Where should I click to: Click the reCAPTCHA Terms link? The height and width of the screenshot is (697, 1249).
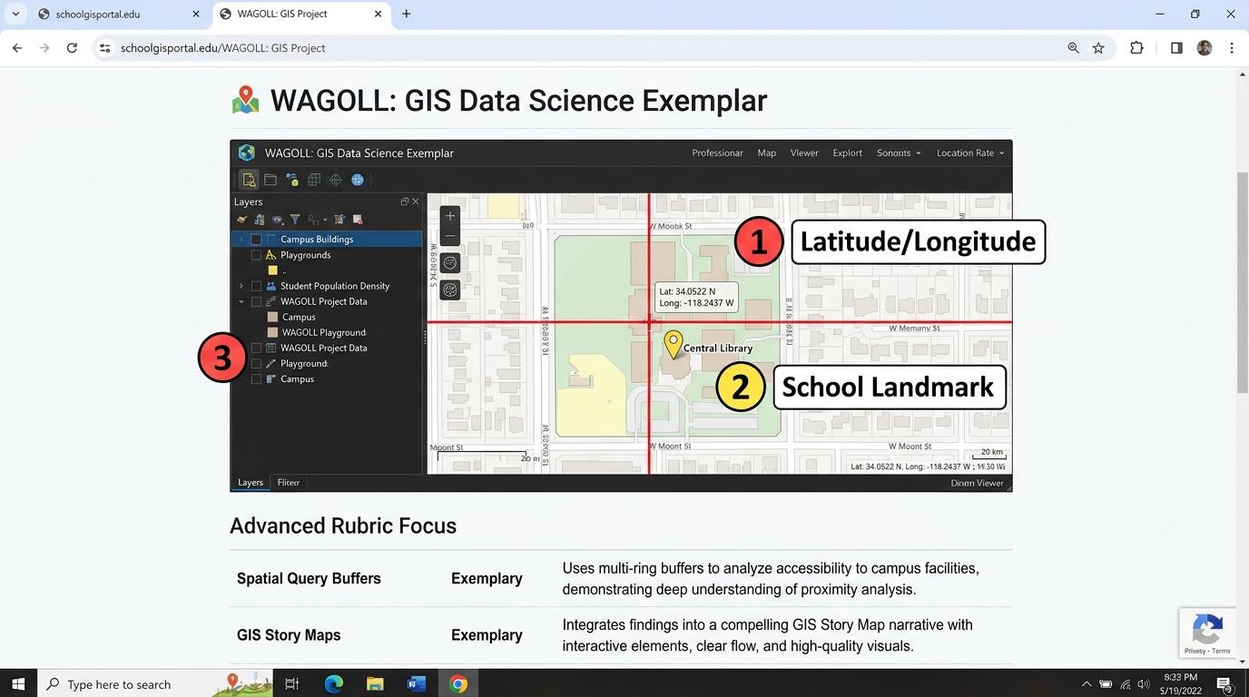pyautogui.click(x=1221, y=651)
